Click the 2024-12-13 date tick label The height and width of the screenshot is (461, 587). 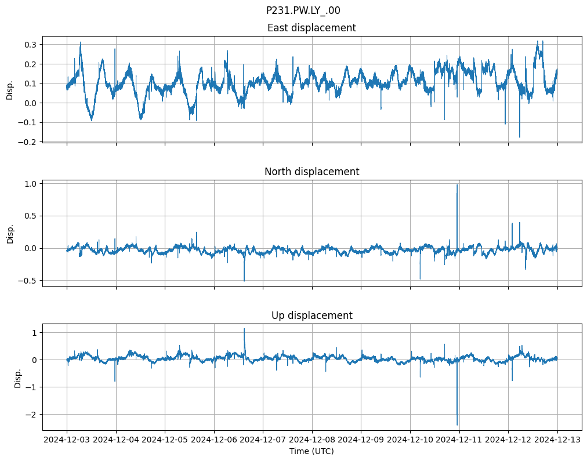tap(557, 440)
